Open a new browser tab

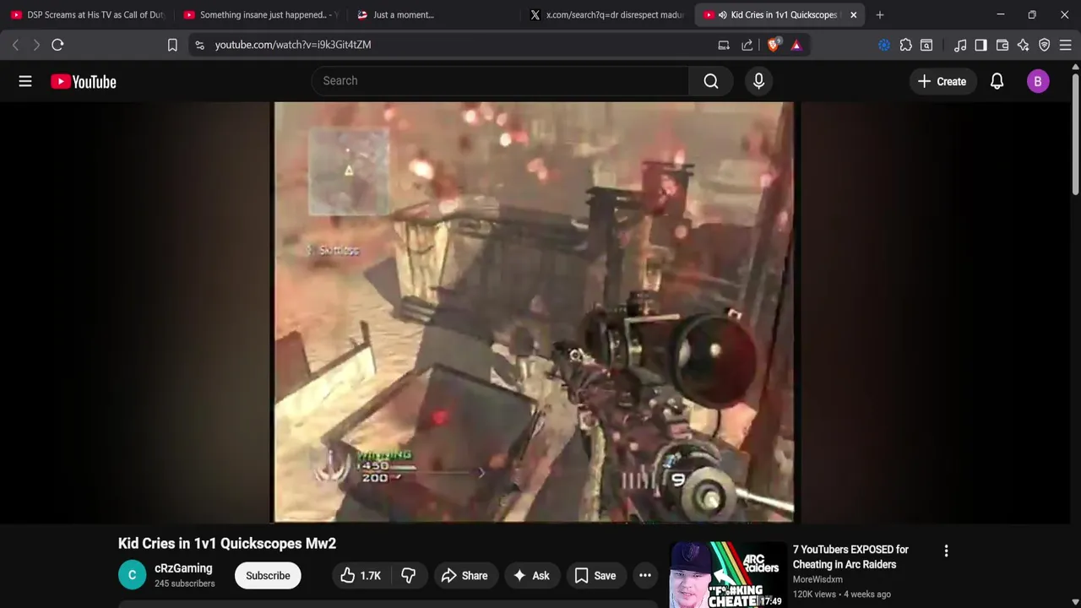point(880,14)
